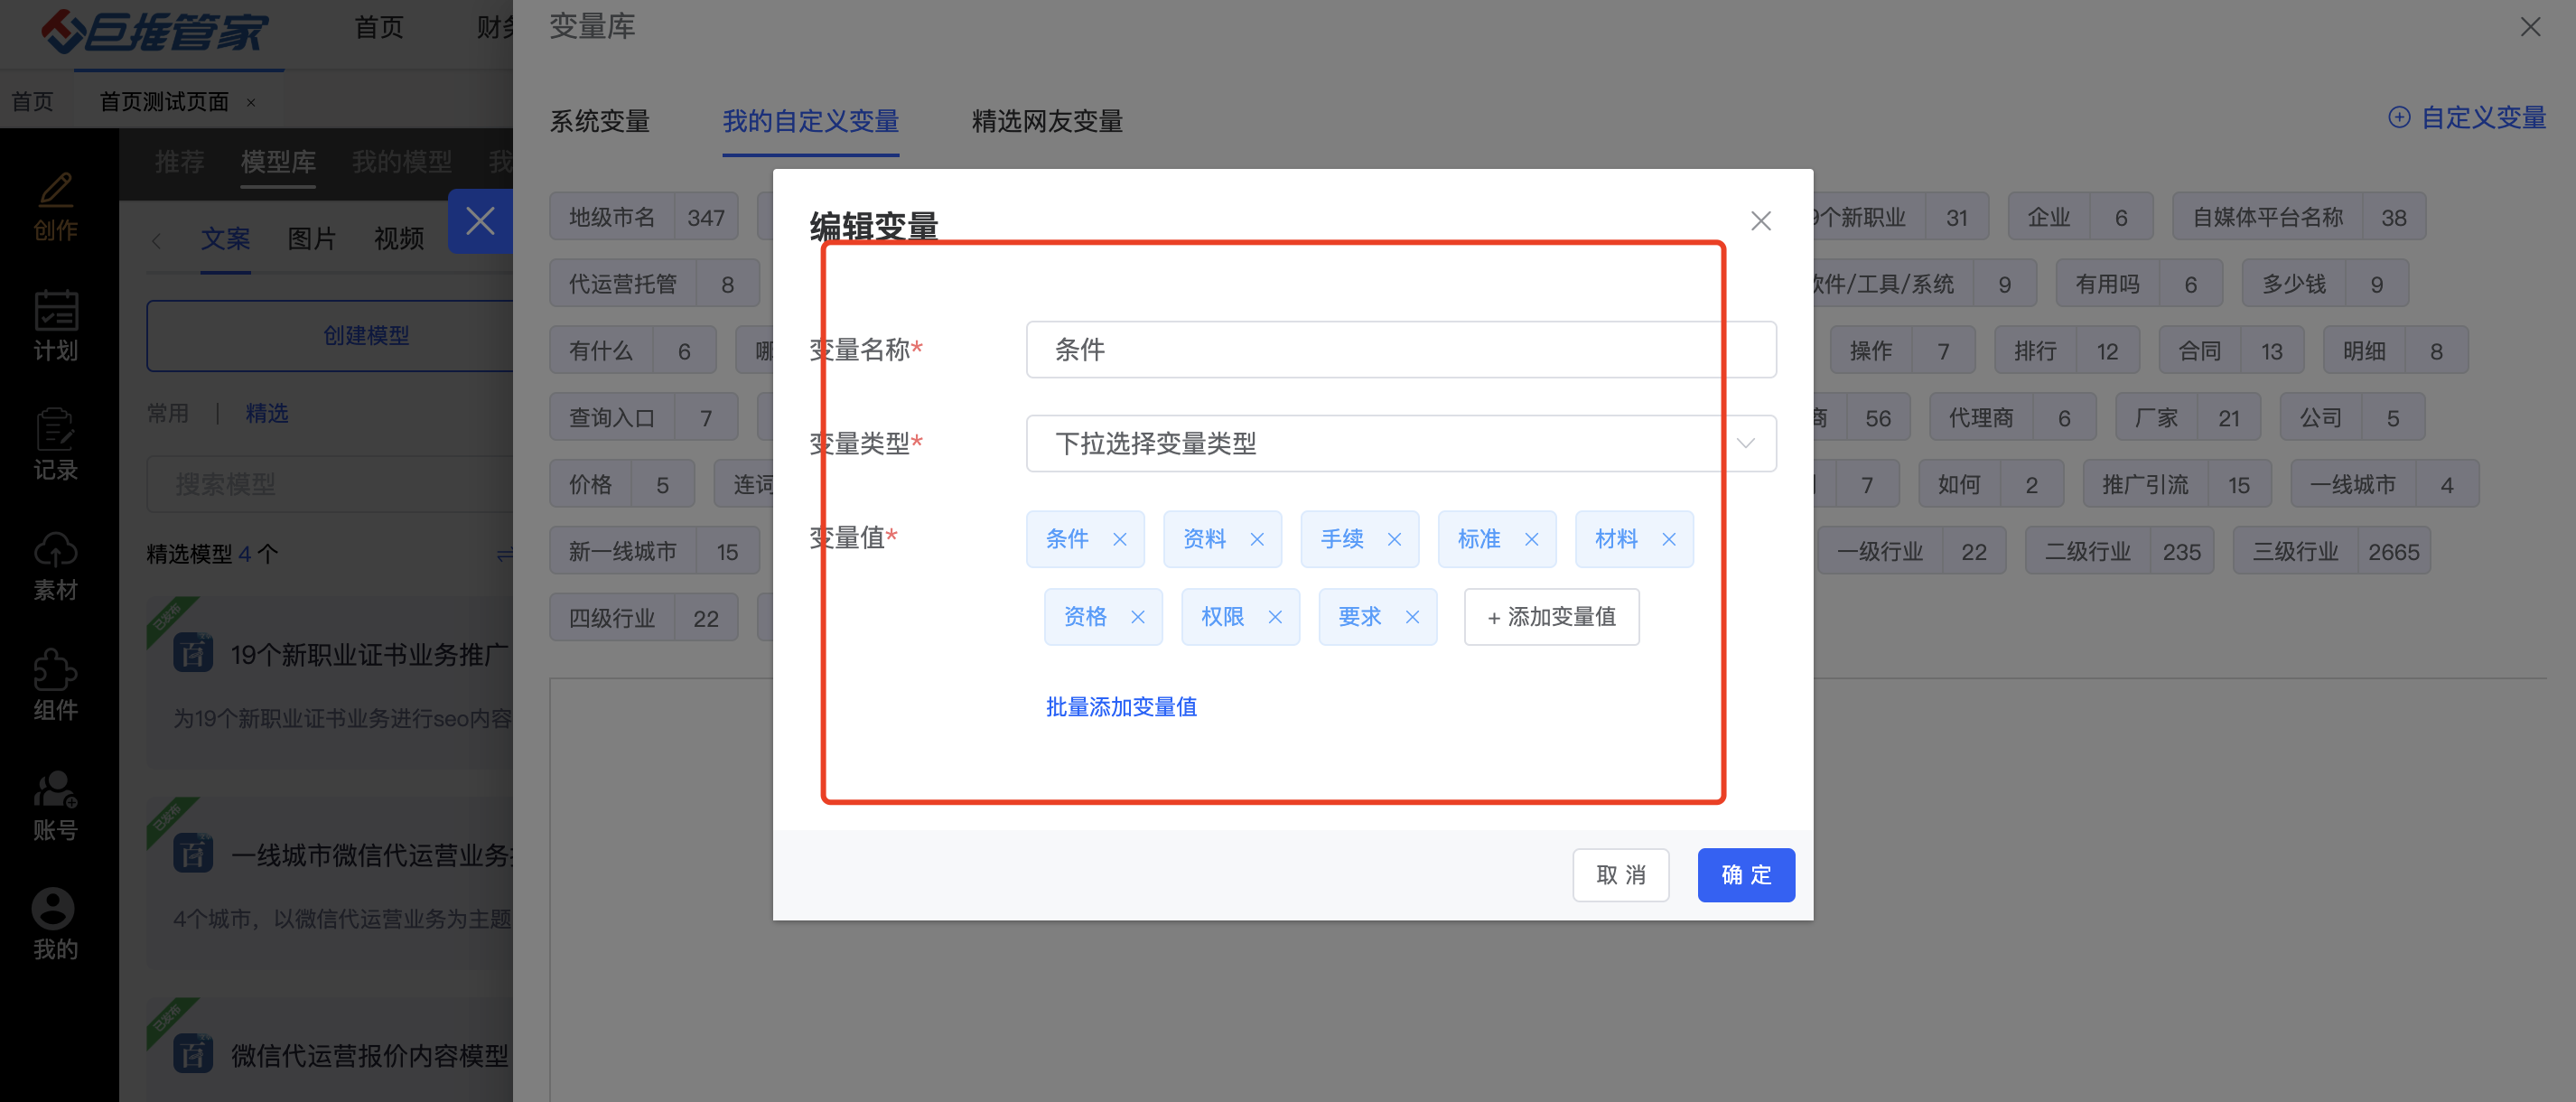Click the 新一线城市 variable tag

coord(654,552)
